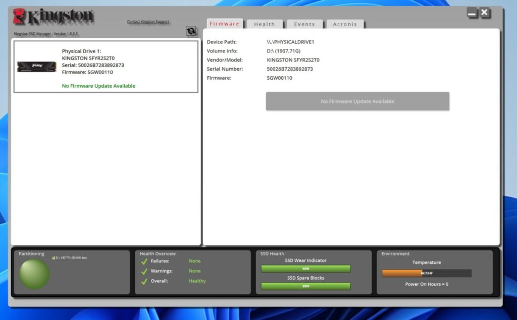Click the SSD Wear Indicator label
The width and height of the screenshot is (517, 320).
pyautogui.click(x=305, y=260)
